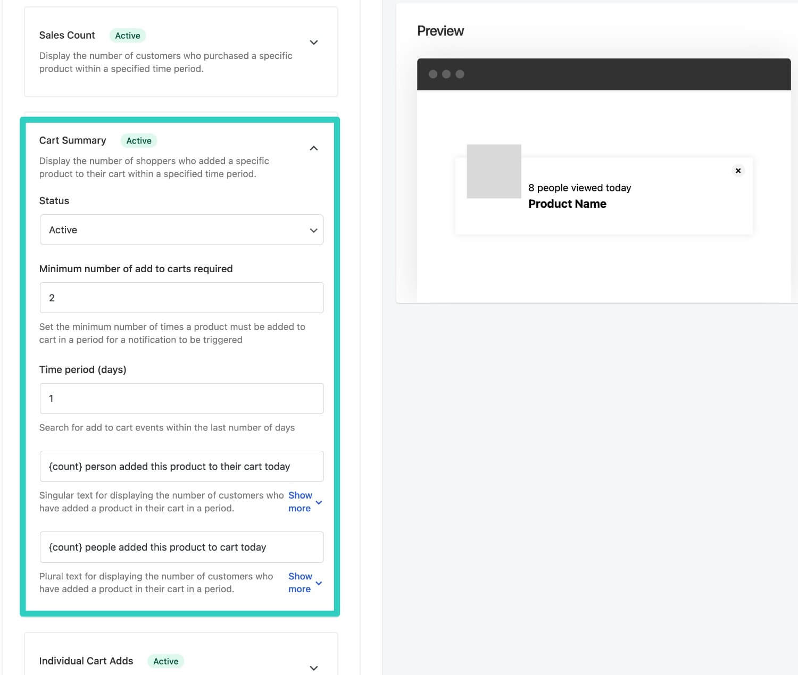Show more for the plural text description

[305, 583]
